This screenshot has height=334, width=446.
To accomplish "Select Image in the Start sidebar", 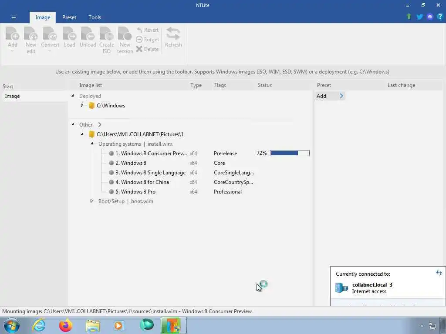I will [34, 96].
